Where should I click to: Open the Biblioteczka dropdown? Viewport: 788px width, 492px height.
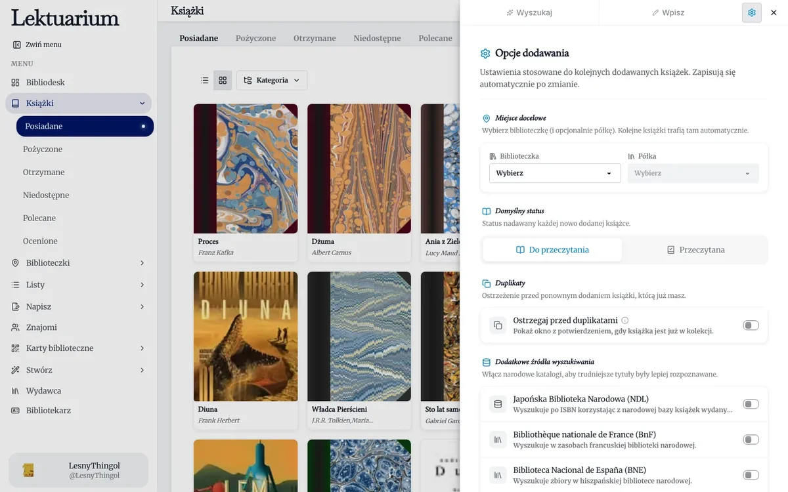point(555,173)
